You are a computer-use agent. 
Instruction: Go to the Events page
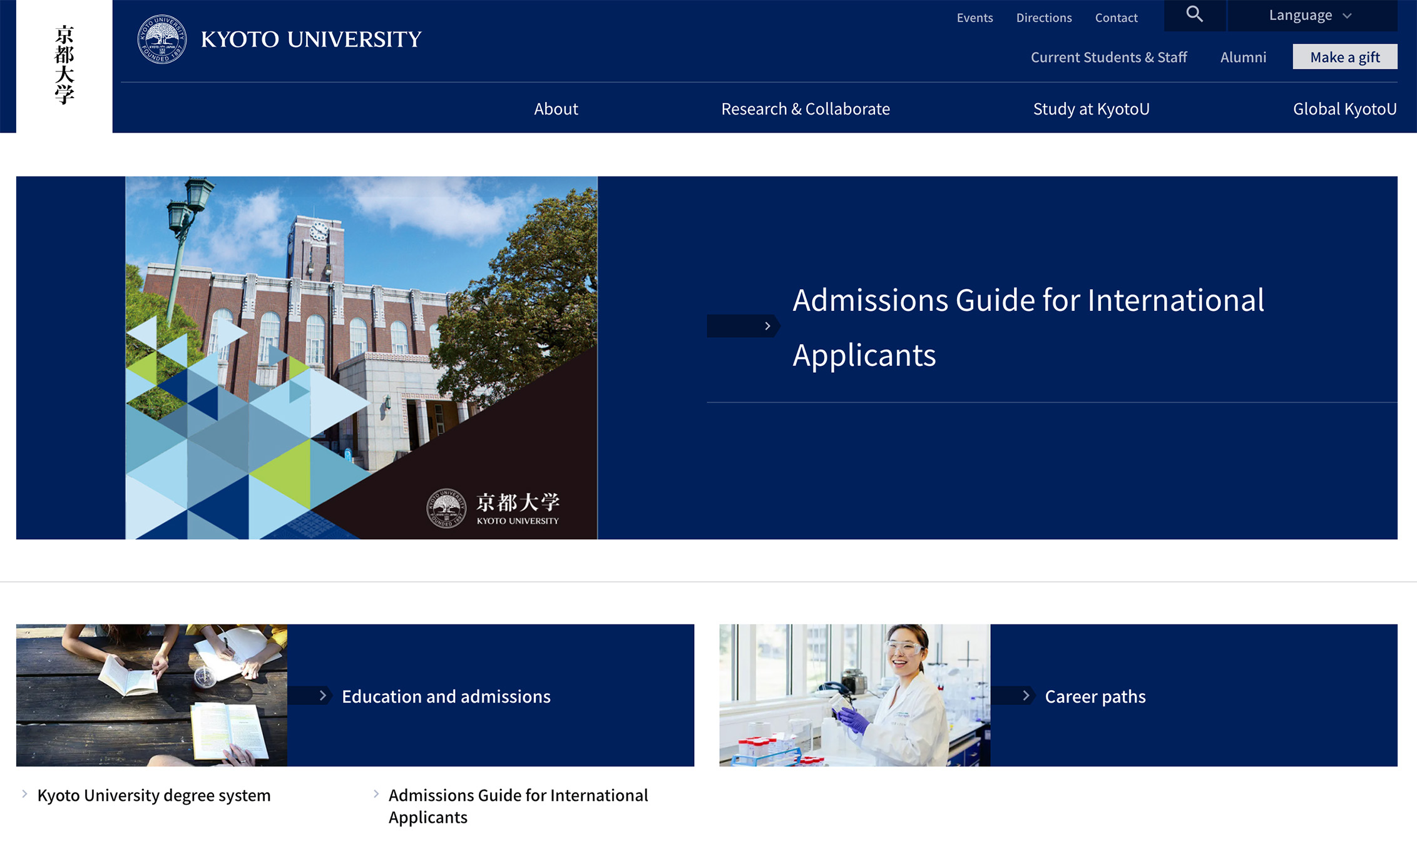coord(975,18)
